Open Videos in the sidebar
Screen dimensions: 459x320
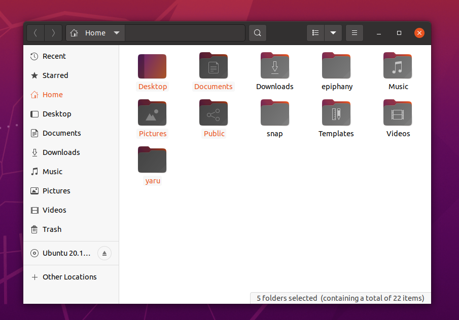pyautogui.click(x=71, y=210)
